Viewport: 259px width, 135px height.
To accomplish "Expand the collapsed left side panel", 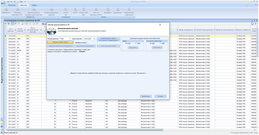I will click(2, 20).
